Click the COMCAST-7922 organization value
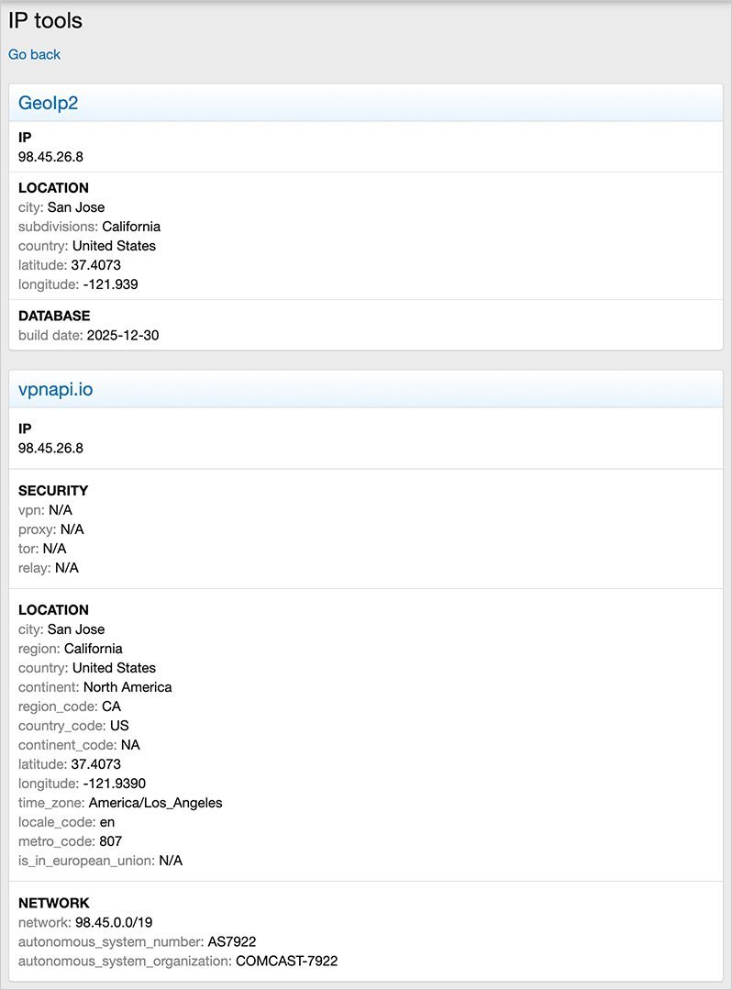 coord(286,961)
